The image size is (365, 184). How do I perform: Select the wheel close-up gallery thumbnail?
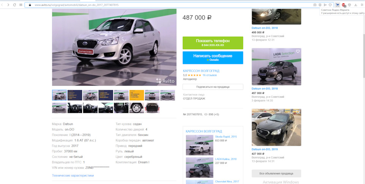coord(136,108)
